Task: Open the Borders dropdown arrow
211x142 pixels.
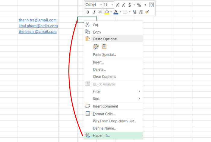Action: (130, 12)
